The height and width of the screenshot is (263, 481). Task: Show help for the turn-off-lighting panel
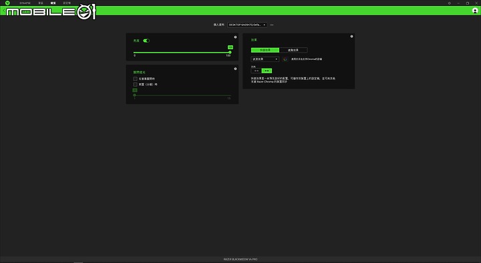(x=235, y=69)
